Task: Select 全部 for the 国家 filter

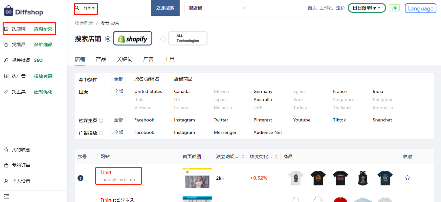Action: pyautogui.click(x=119, y=91)
